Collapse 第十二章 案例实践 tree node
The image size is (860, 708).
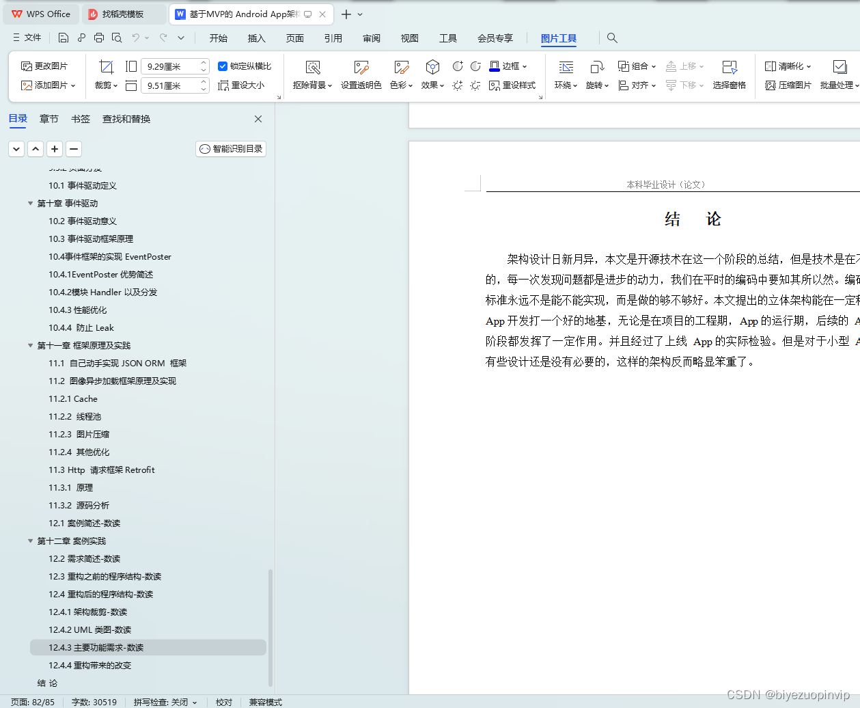[x=30, y=541]
